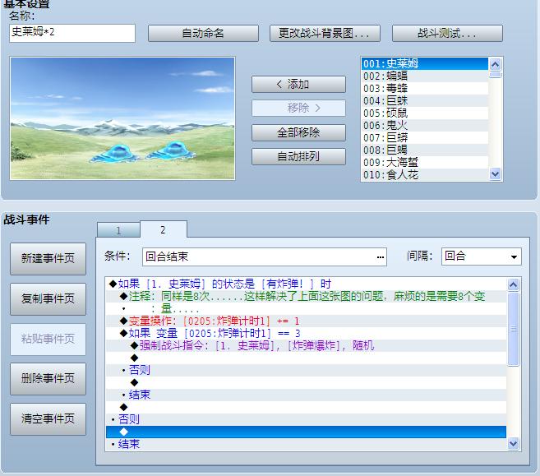This screenshot has height=476, width=540.
Task: Click 删除事件页 button
Action: click(x=48, y=379)
